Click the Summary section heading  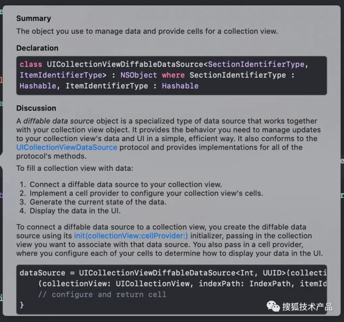(33, 19)
